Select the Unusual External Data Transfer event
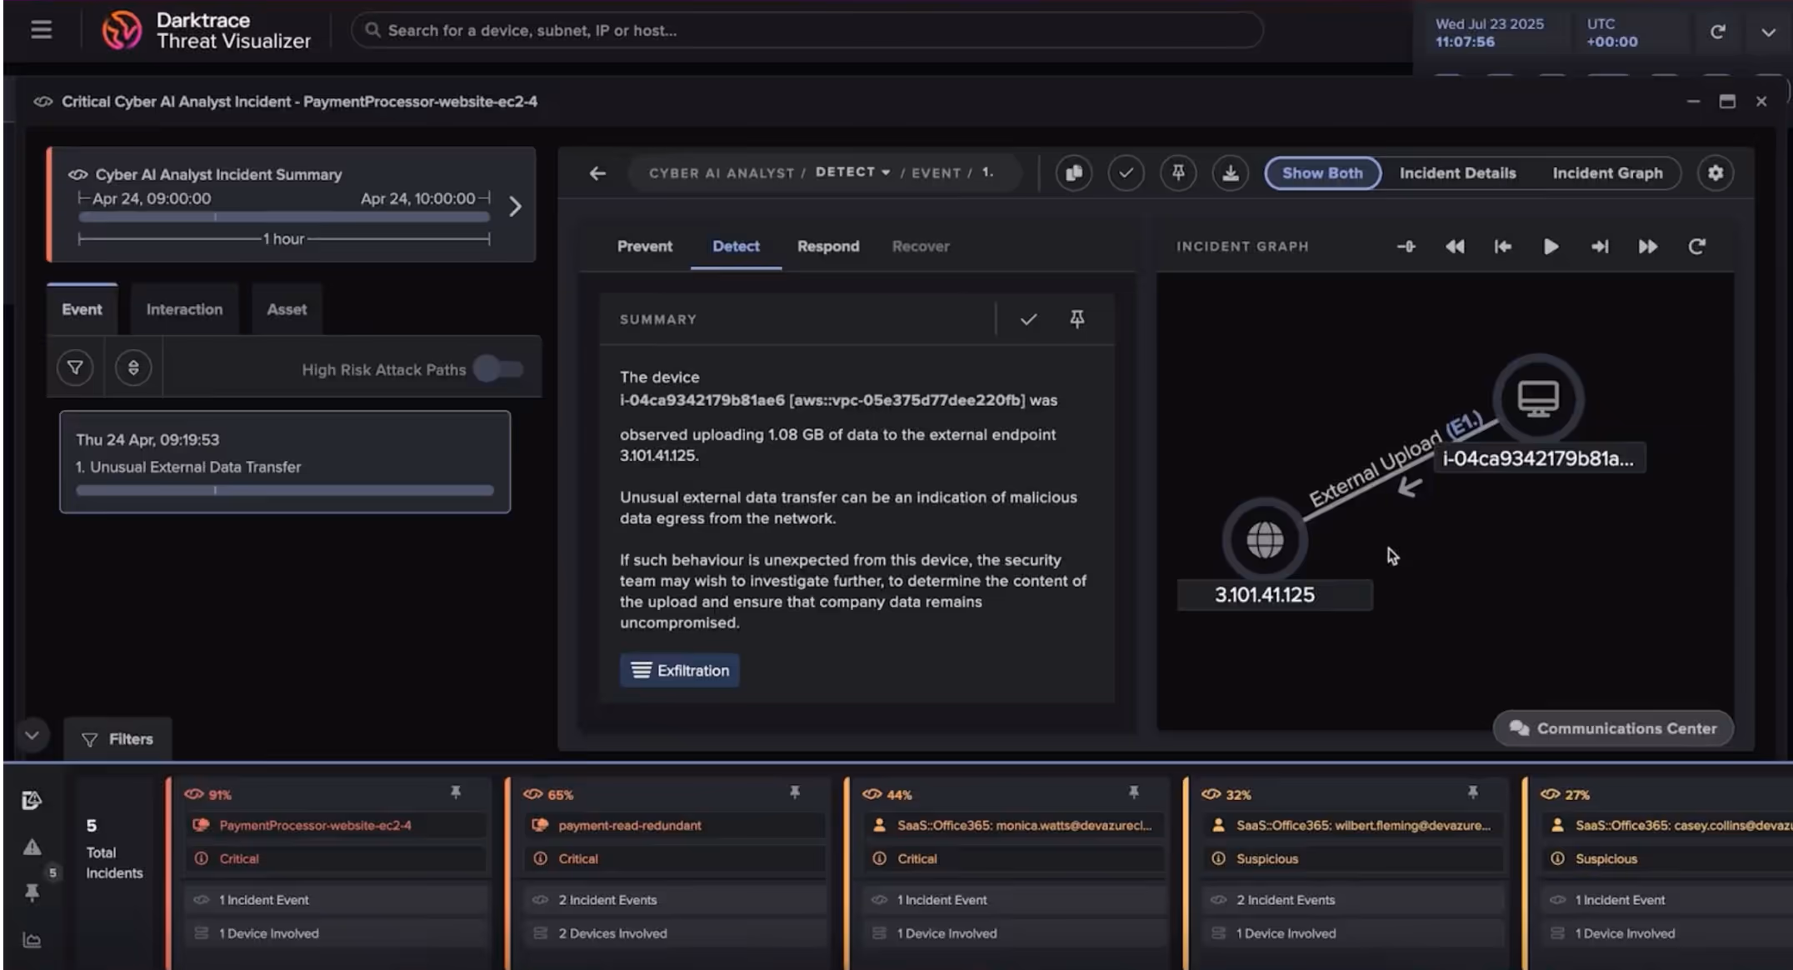Viewport: 1793px width, 970px height. point(285,462)
